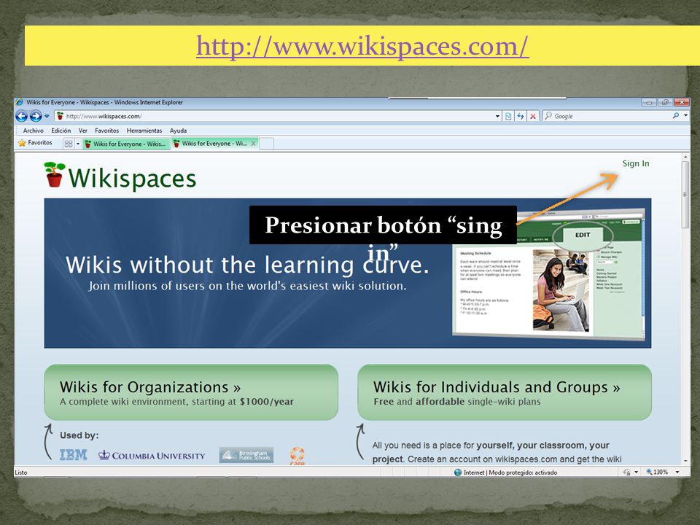Open the Favoritos menu in menu bar

[x=106, y=131]
